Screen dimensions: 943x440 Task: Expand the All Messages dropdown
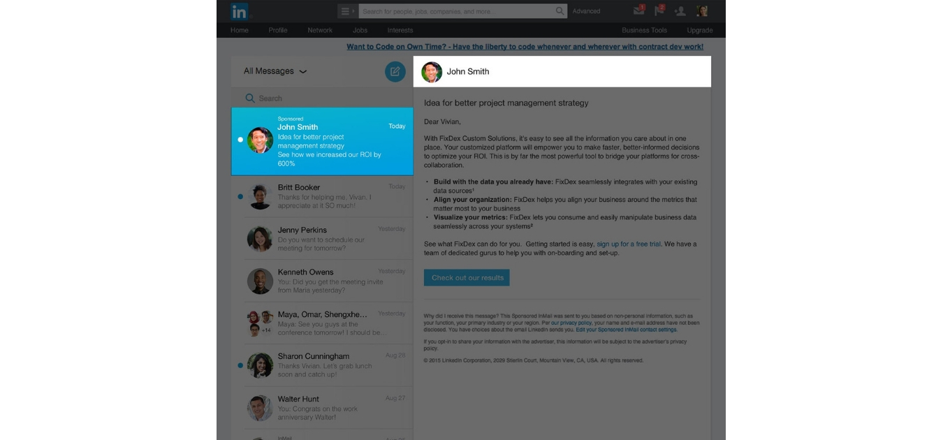click(x=272, y=71)
